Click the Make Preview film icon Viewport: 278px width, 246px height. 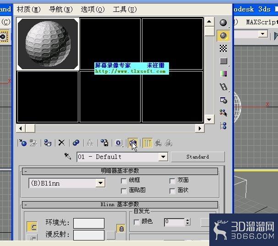(x=223, y=87)
